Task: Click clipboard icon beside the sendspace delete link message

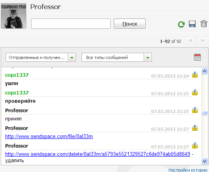Action: pos(195,146)
